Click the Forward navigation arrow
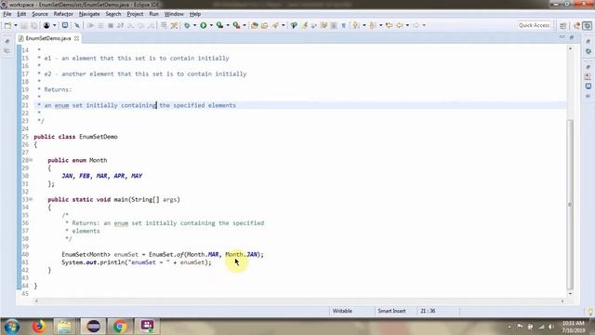Screen dimensions: 595x335 [416, 25]
